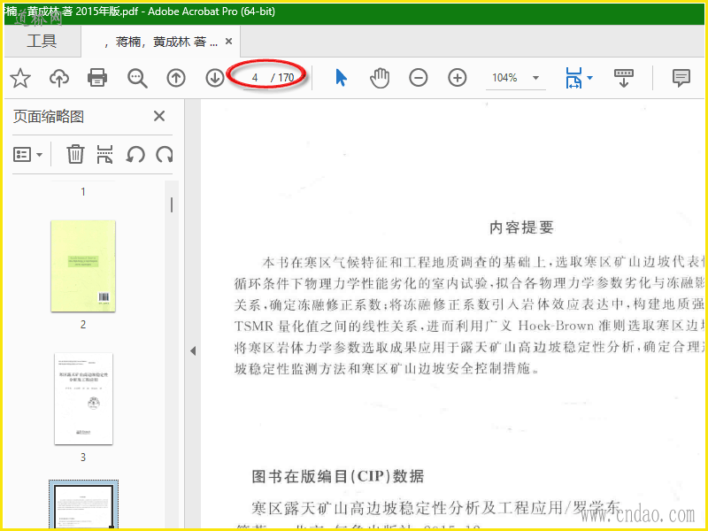Activate the hand pan tool
This screenshot has height=531, width=708.
click(x=380, y=78)
